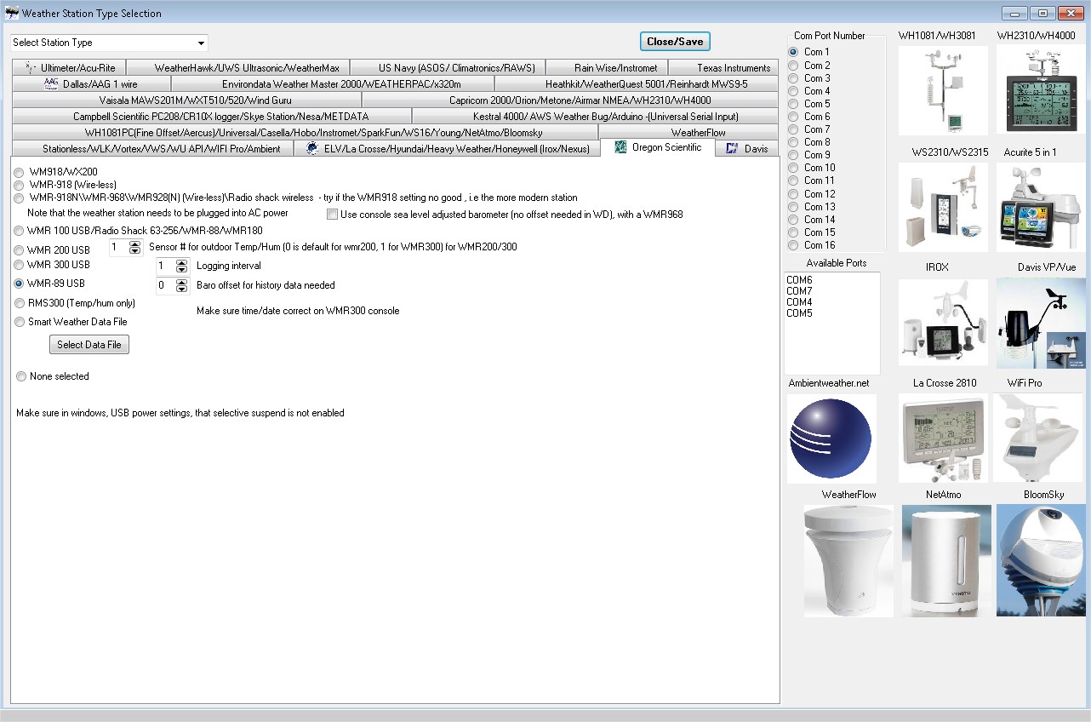
Task: Click COM6 in Available Ports list
Action: 799,280
